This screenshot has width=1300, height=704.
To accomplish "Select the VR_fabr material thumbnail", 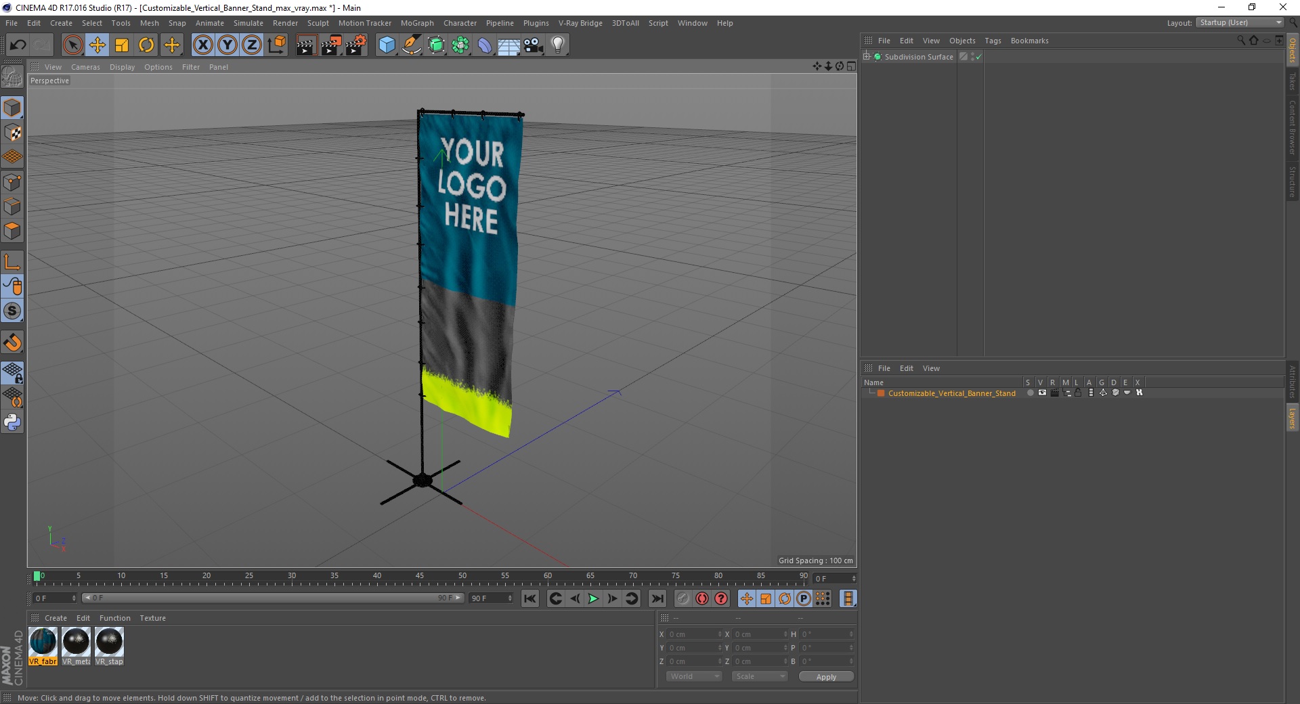I will (43, 646).
